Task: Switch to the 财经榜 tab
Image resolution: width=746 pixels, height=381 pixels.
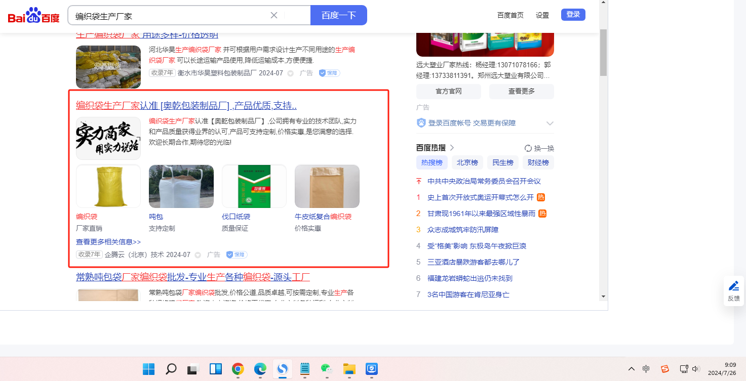Action: coord(538,162)
